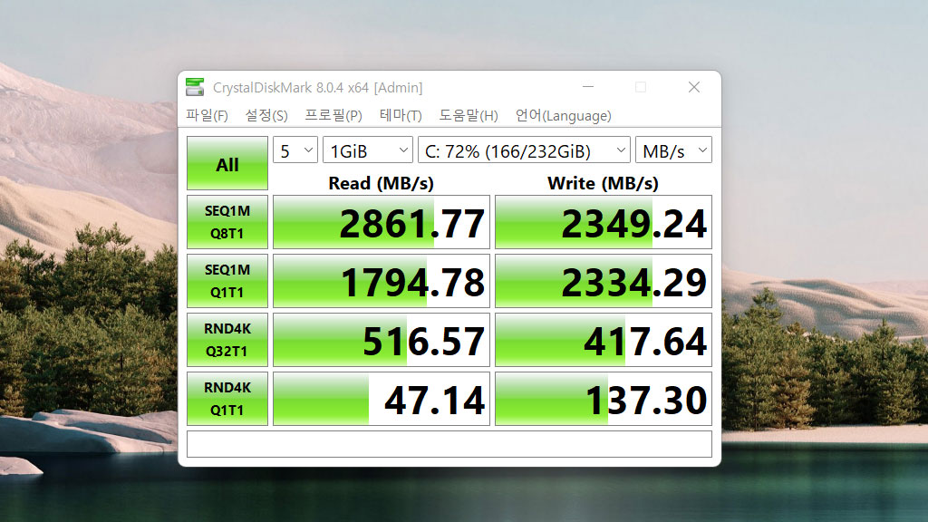Select the RND4K Q1T1 write result 137.30
The width and height of the screenshot is (928, 522).
[603, 399]
